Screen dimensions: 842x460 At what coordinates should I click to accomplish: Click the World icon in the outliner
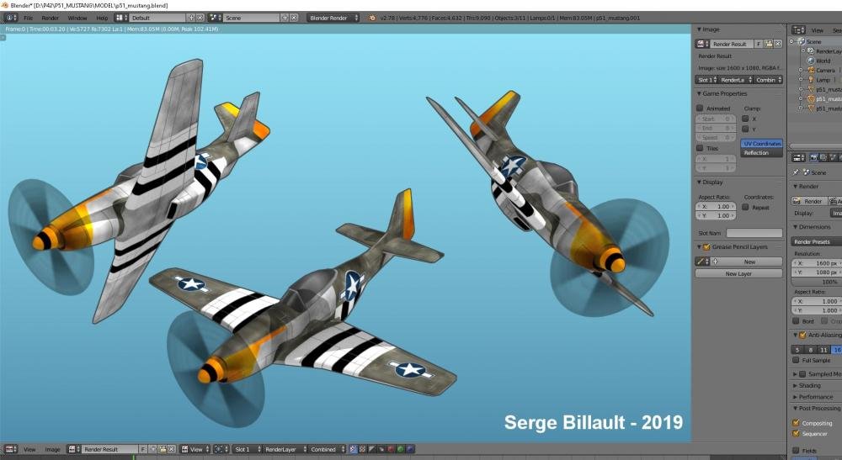click(811, 61)
